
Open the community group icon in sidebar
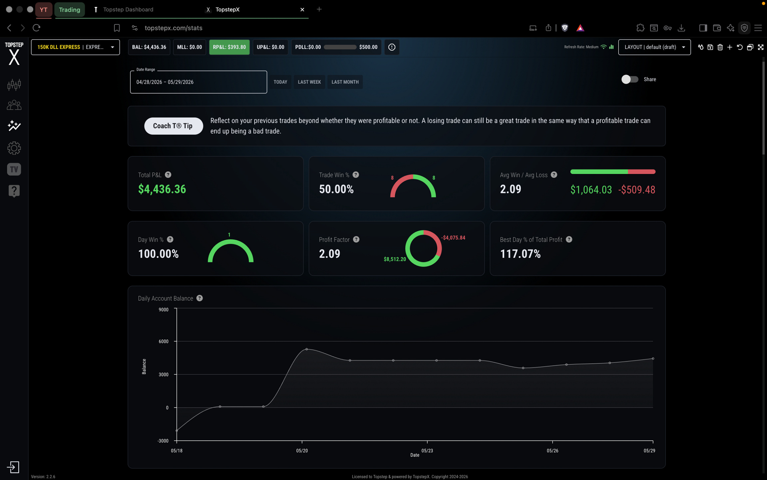click(x=14, y=105)
